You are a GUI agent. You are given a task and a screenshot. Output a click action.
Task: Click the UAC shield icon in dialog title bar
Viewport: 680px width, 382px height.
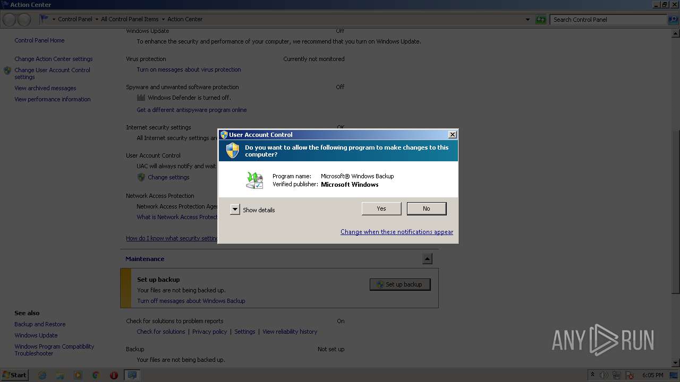click(224, 135)
